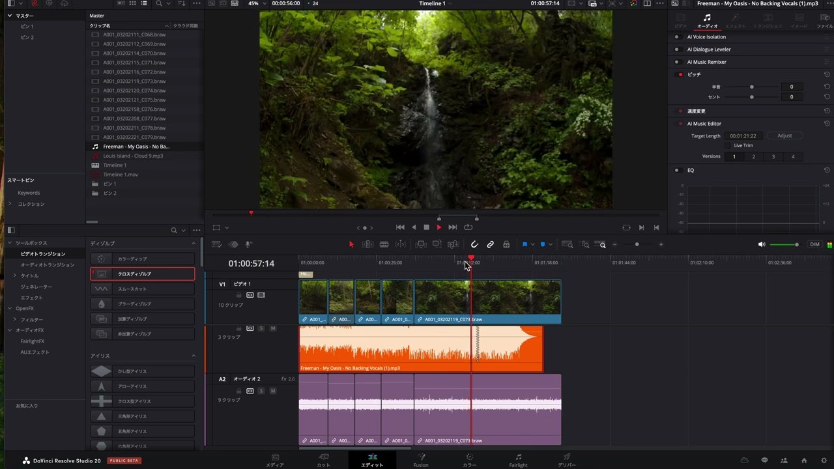The width and height of the screenshot is (834, 469).
Task: Collapse the ツールボックス tree
Action: pyautogui.click(x=9, y=243)
